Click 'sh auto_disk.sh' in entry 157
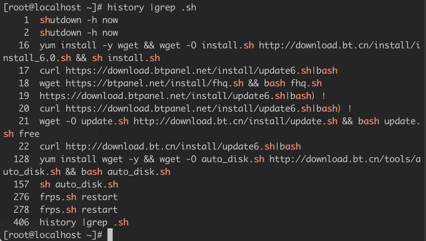Image resolution: width=426 pixels, height=241 pixels. 79,184
